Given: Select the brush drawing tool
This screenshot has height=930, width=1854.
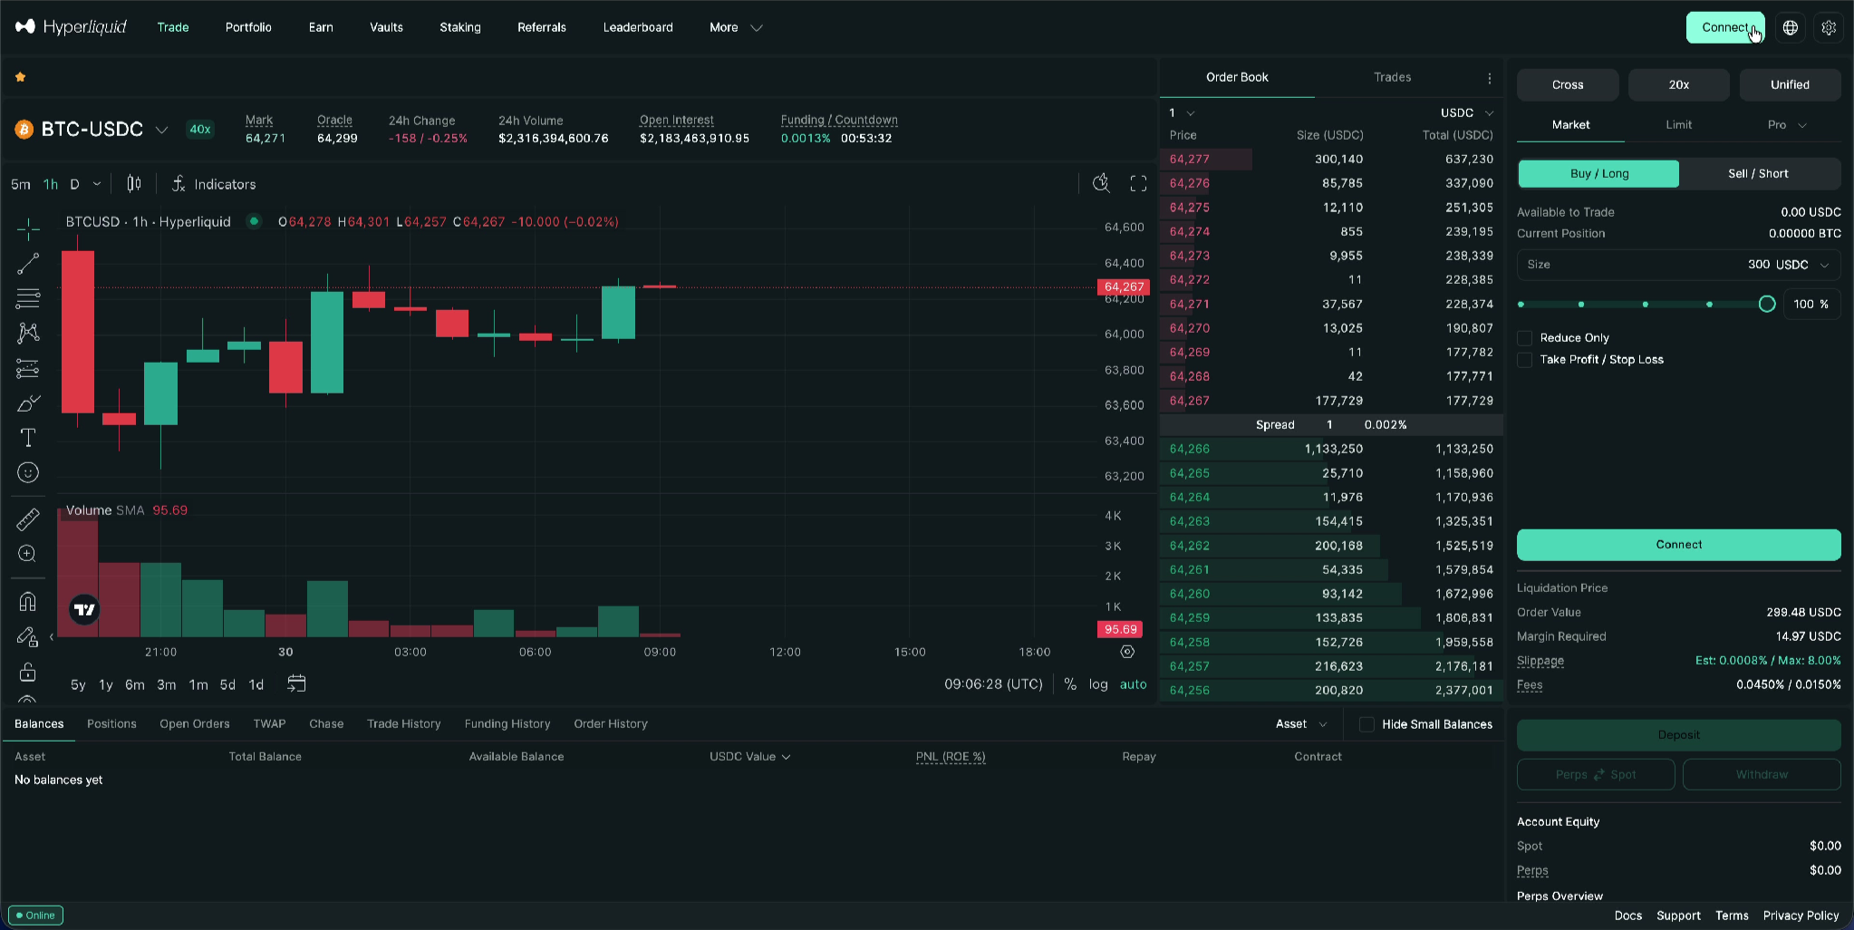Looking at the screenshot, I should point(28,402).
